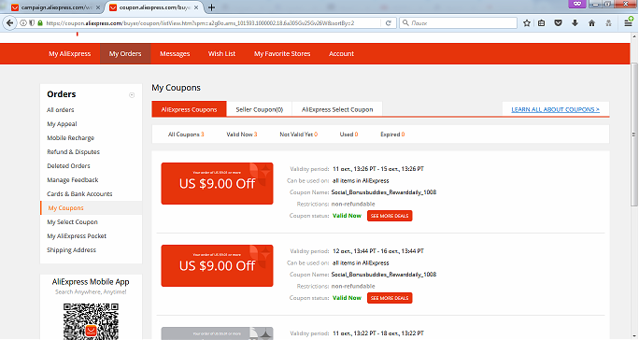Click the second US $9.00 Off coupon card
The height and width of the screenshot is (340, 639).
tap(218, 266)
